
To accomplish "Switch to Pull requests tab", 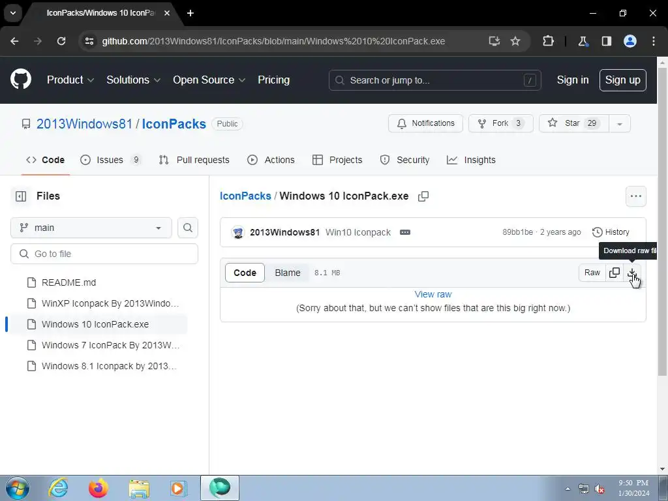I will pos(194,160).
